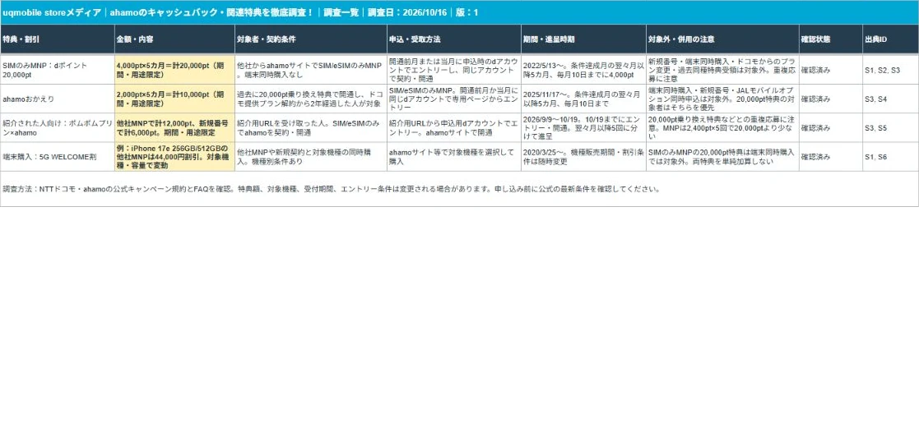Viewport: 919px width, 437px height.
Task: Click the '新規番号・端末同時購入・ドコモからのプラン変更' cell
Action: [x=722, y=70]
